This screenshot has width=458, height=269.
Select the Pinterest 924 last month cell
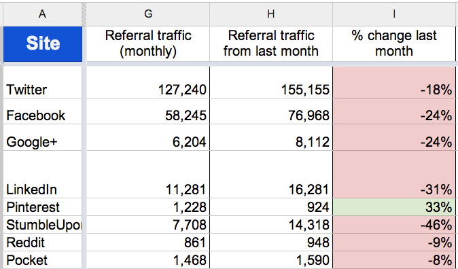pos(271,207)
